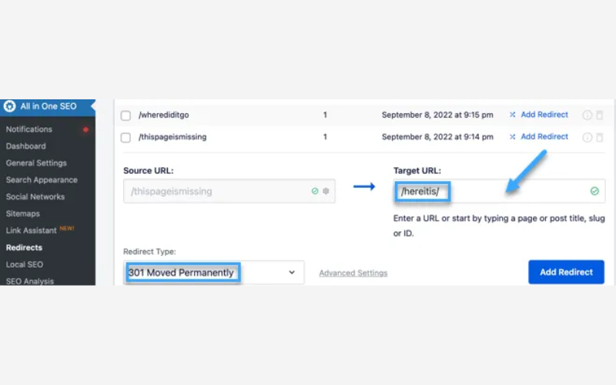Click Add Redirect link for /thispageismissing
Screen dimensions: 616x385
(544, 136)
